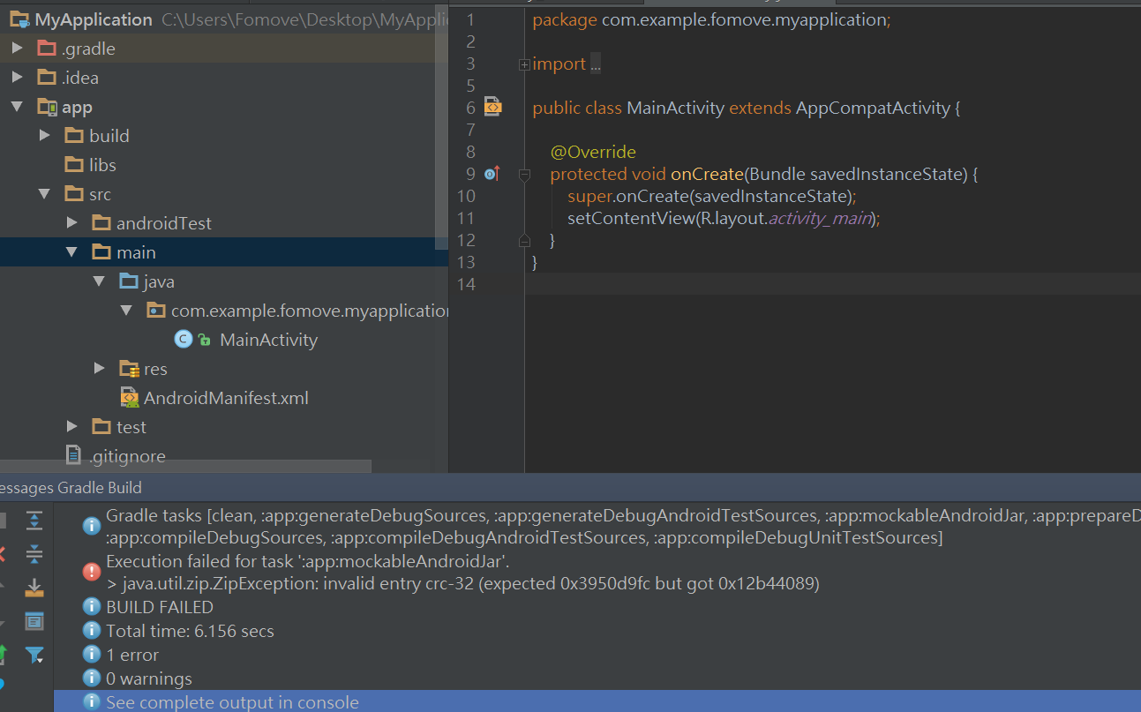
Task: Collapse the onCreate method fold marker on line 9
Action: (524, 175)
